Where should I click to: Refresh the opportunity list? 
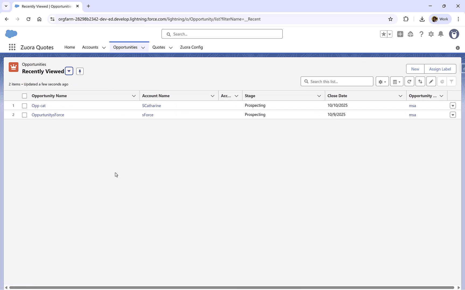409,81
